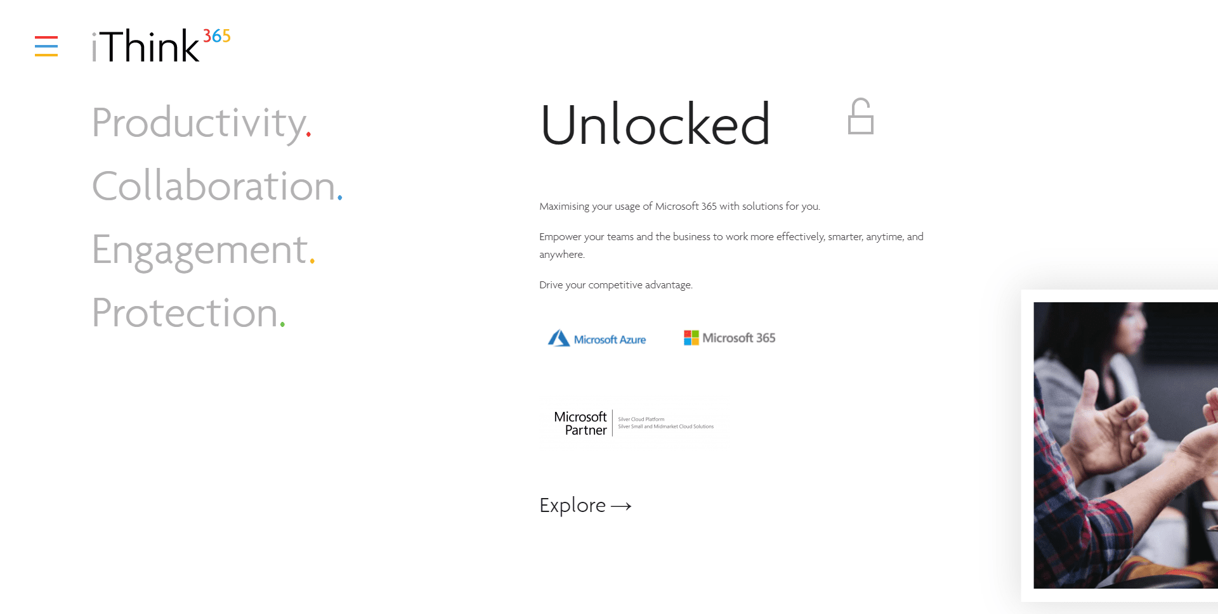Click the open padlock icon
This screenshot has height=614, width=1218.
coord(861,117)
